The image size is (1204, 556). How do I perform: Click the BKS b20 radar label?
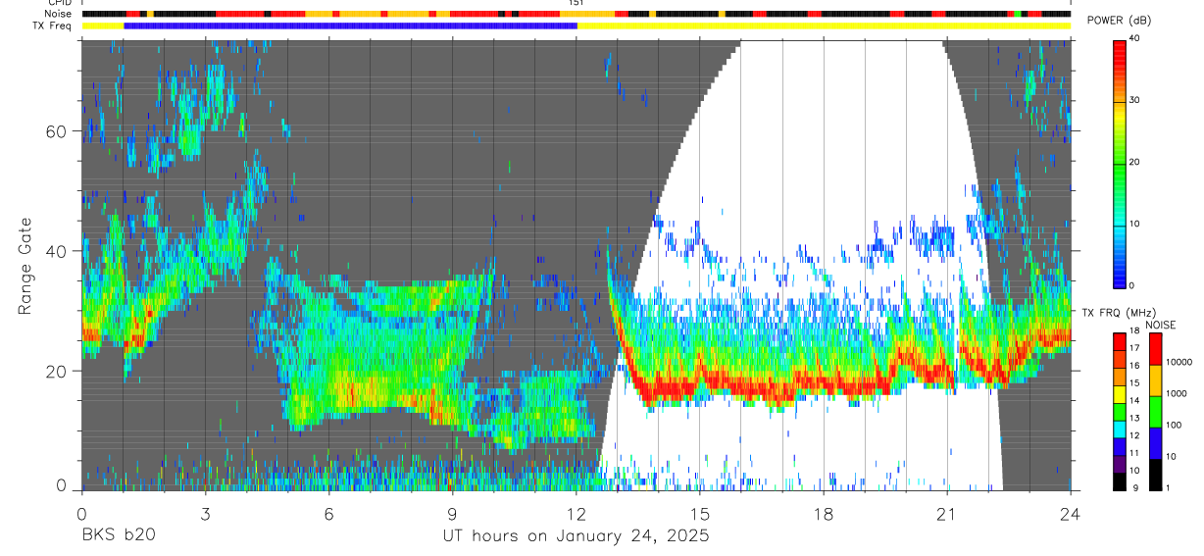point(118,535)
